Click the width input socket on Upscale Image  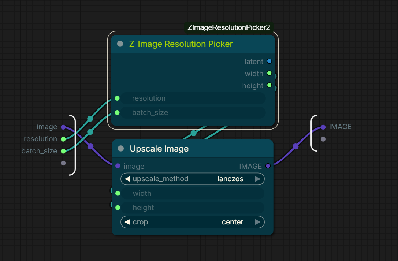[118, 193]
